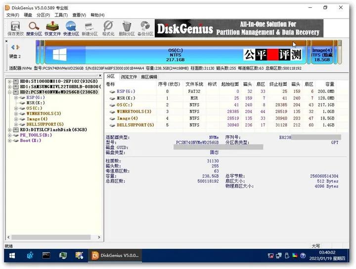
Task: Click the 删除分区 (Delete partition) trash icon
Action: pyautogui.click(x=127, y=28)
